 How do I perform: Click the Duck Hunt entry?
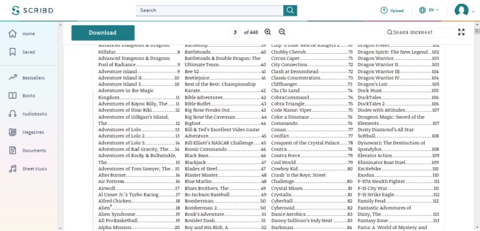click(x=398, y=91)
